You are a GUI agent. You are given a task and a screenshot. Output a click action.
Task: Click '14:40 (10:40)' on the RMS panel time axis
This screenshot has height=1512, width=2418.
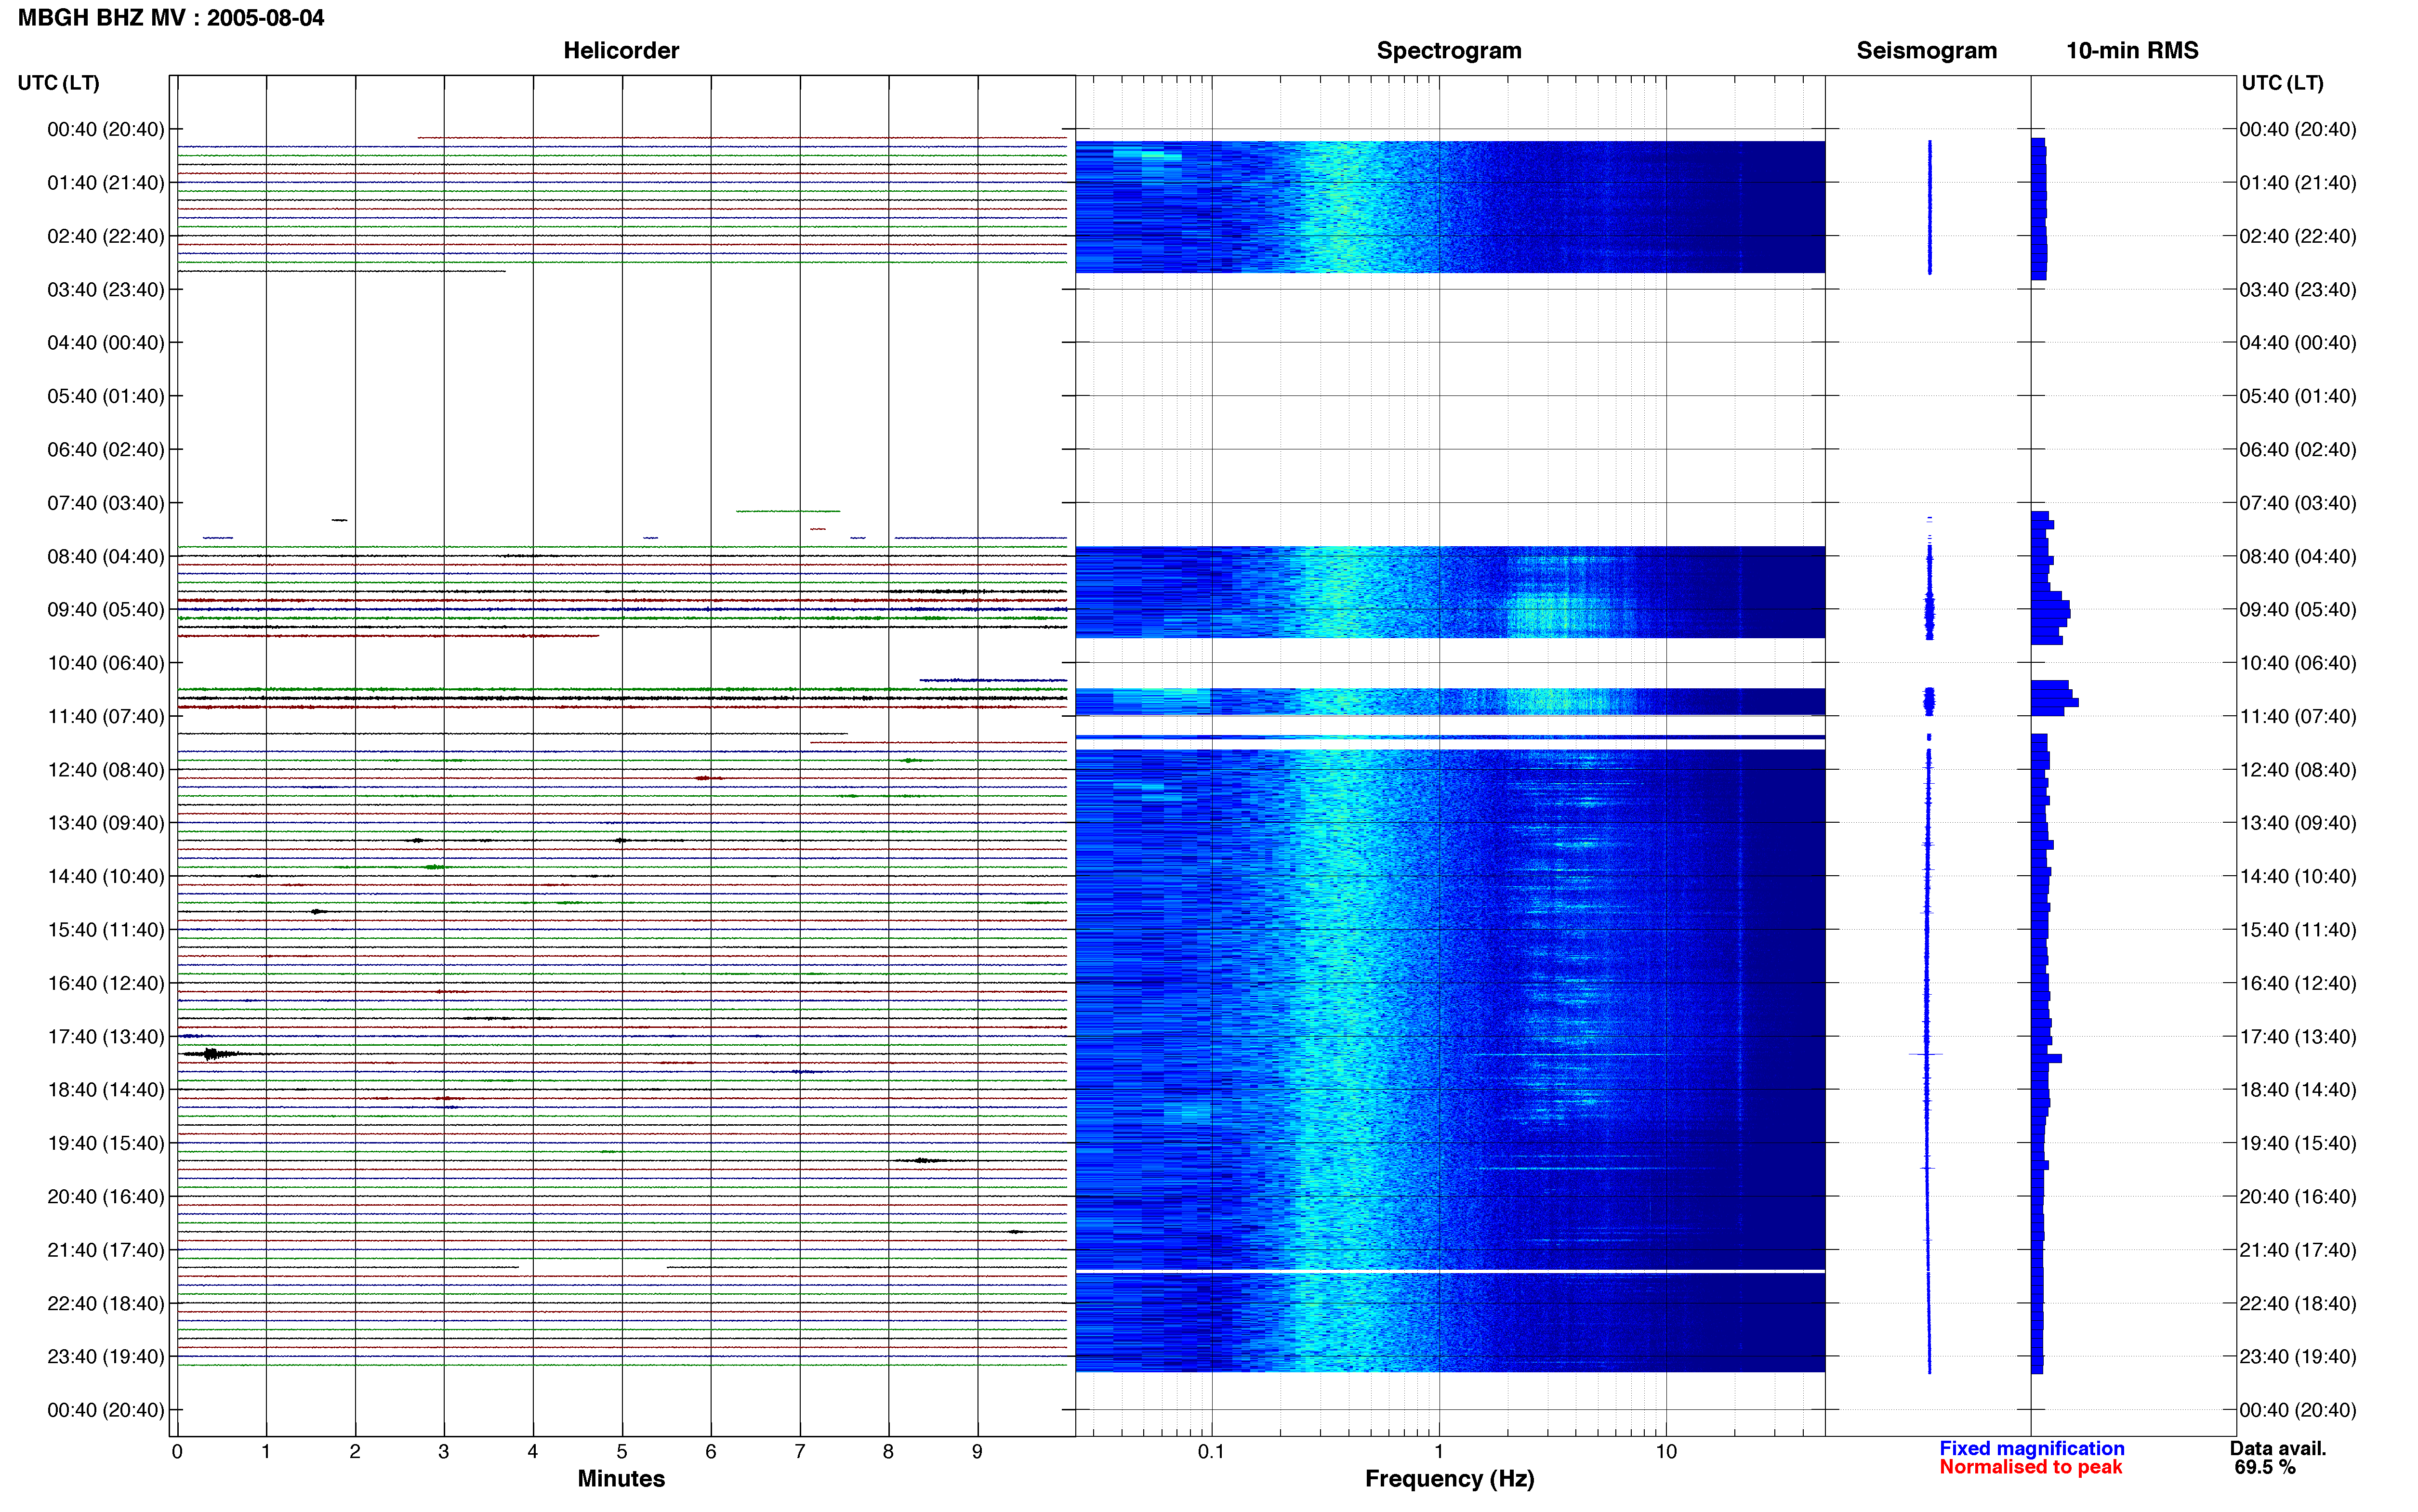click(x=2298, y=876)
